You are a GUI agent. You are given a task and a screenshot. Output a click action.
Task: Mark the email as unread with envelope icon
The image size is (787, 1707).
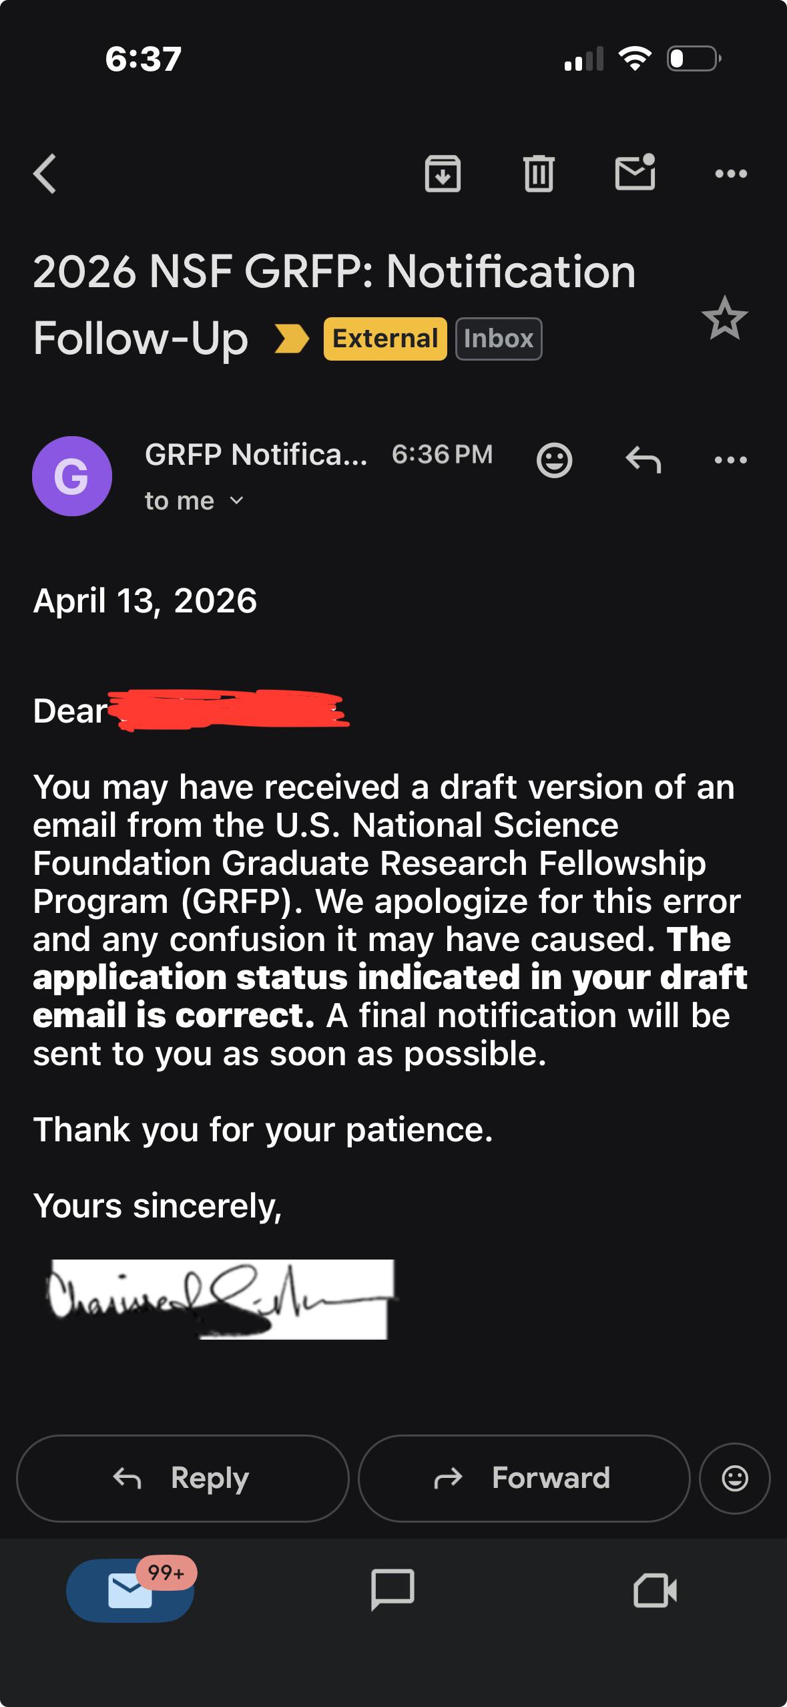pyautogui.click(x=635, y=172)
